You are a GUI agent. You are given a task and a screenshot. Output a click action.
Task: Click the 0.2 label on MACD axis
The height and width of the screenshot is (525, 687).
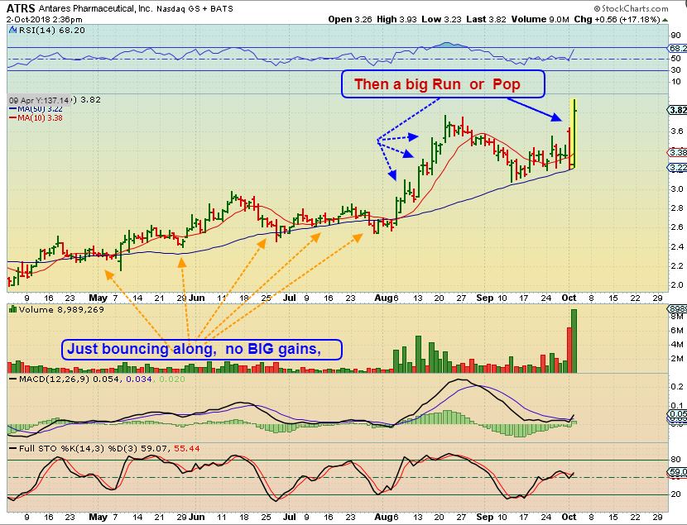677,386
